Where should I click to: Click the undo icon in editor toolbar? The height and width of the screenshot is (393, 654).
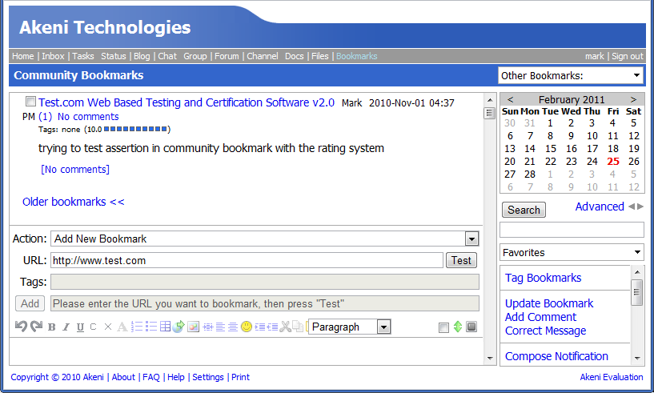click(x=22, y=327)
